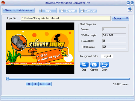Open the help question mark icon
This screenshot has height=101, width=135.
[x=130, y=9]
